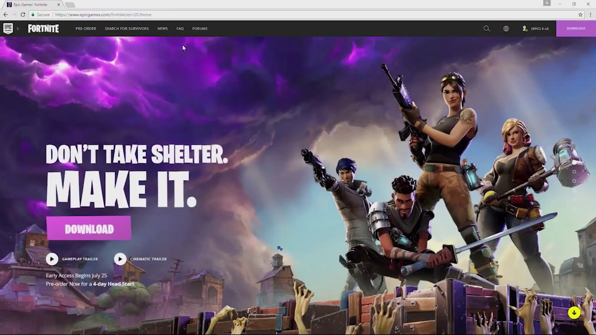Viewport: 596px width, 335px height.
Task: Click the text "Early Access Begins July 25"
Action: pyautogui.click(x=76, y=275)
